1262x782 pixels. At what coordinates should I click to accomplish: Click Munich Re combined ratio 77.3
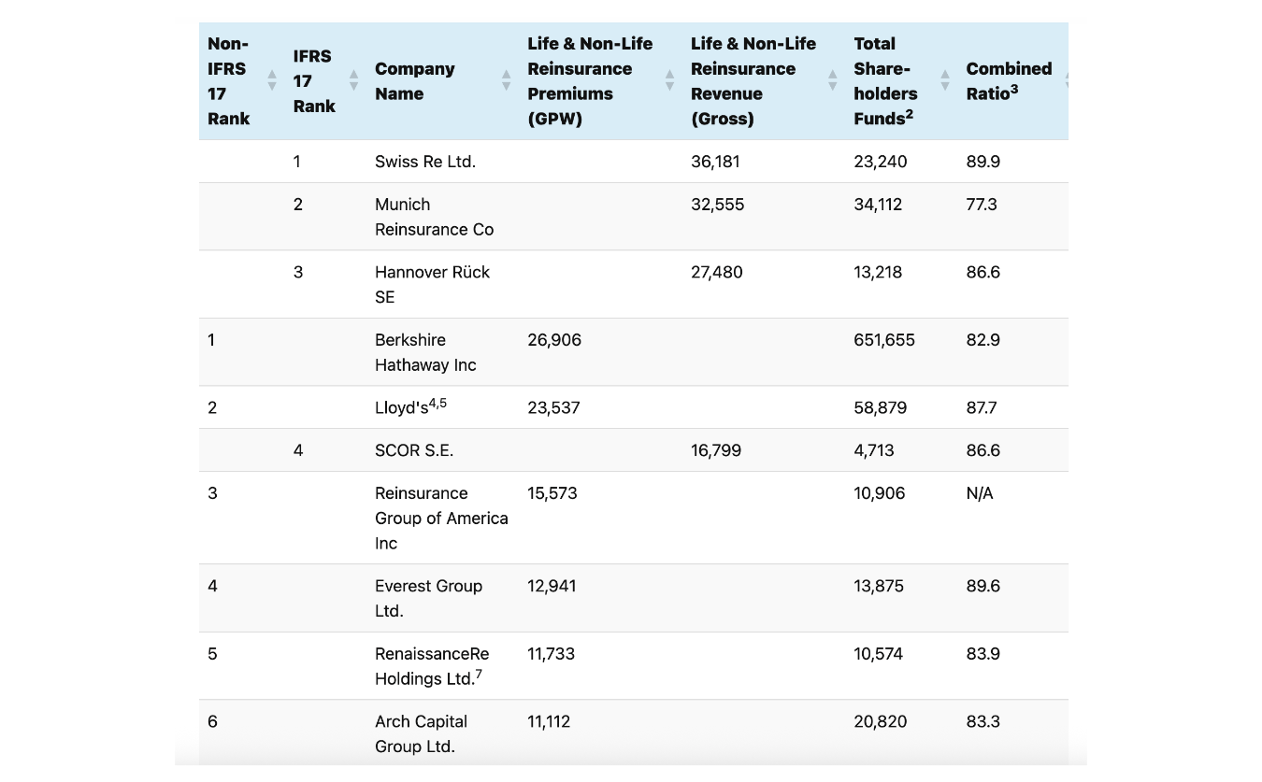982,205
